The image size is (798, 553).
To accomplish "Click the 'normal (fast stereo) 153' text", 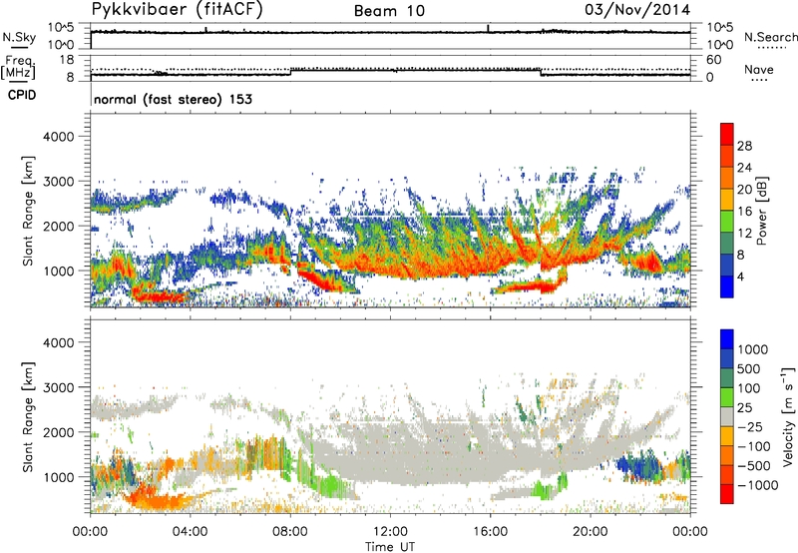I will 173,99.
